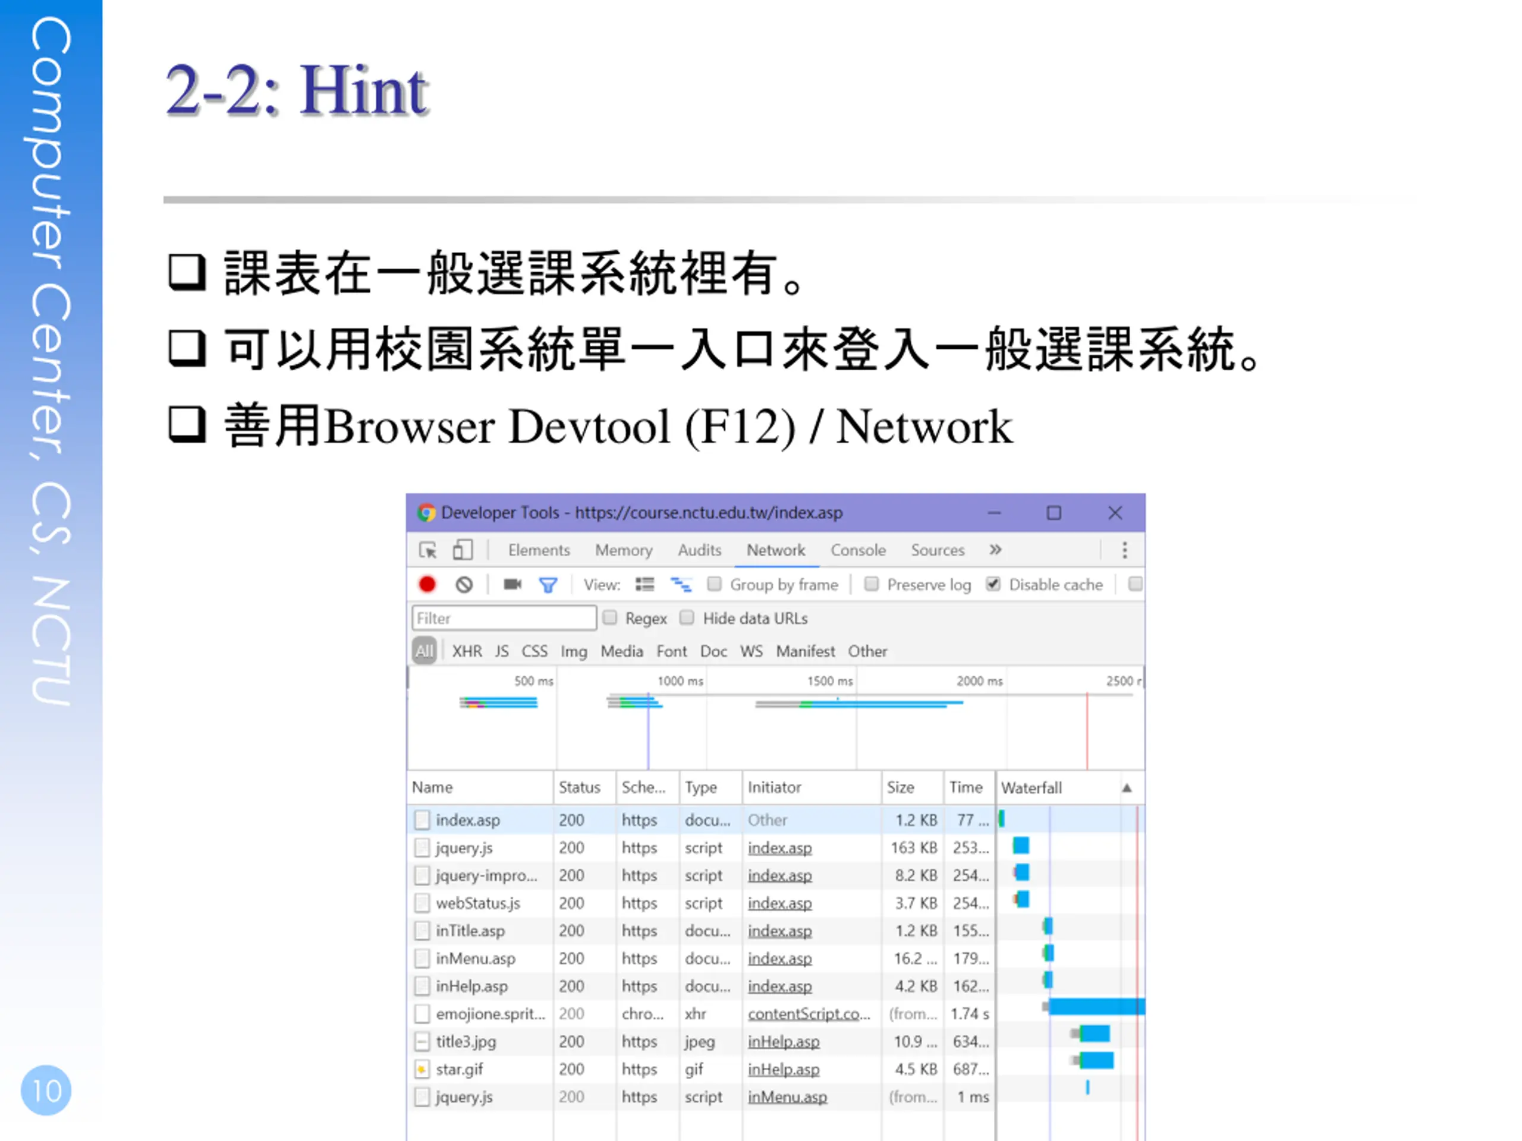Open the Console tab
The height and width of the screenshot is (1141, 1522).
[x=858, y=550]
